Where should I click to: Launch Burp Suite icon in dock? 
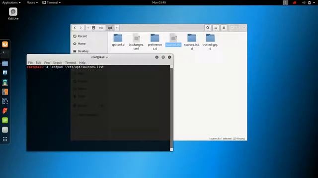click(x=5, y=91)
